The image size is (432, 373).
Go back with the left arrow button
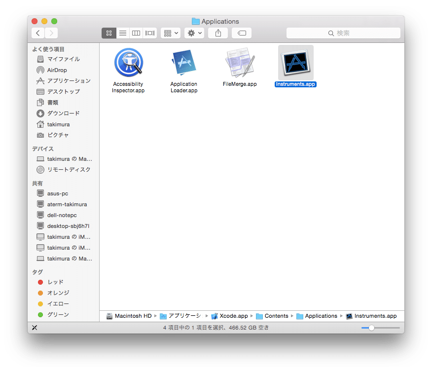pos(38,33)
